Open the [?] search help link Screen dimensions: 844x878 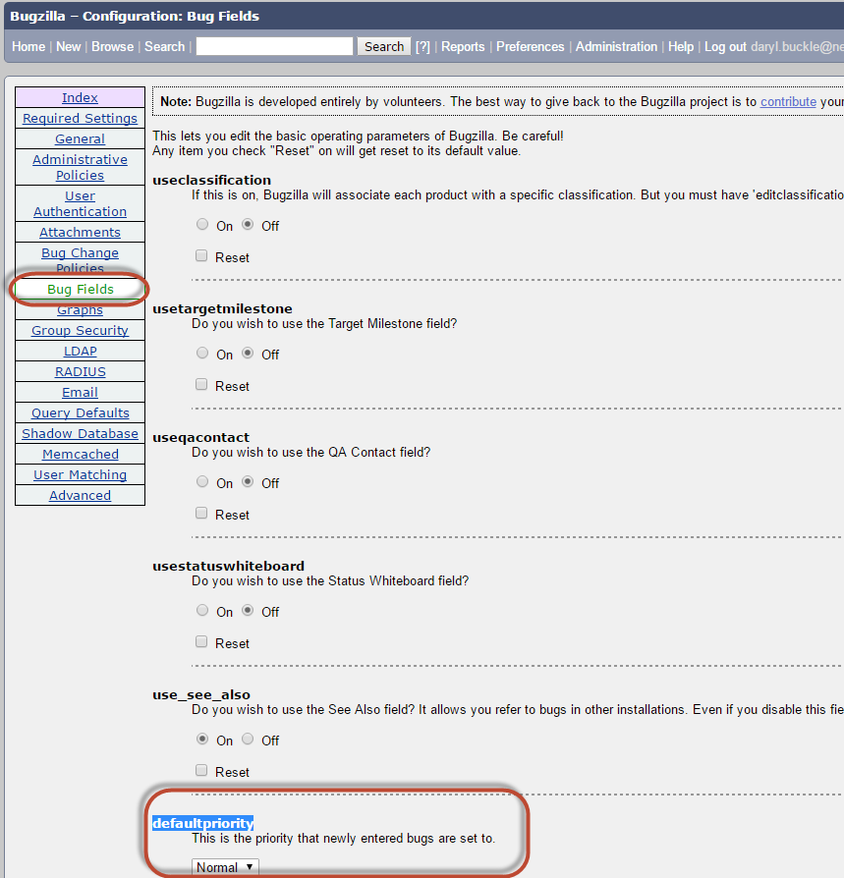[x=422, y=46]
